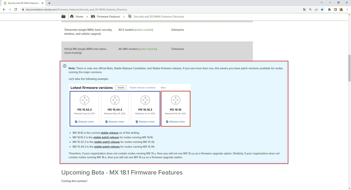The height and width of the screenshot is (190, 351).
Task: Select the Beta tab in firmware example
Action: tap(163, 88)
